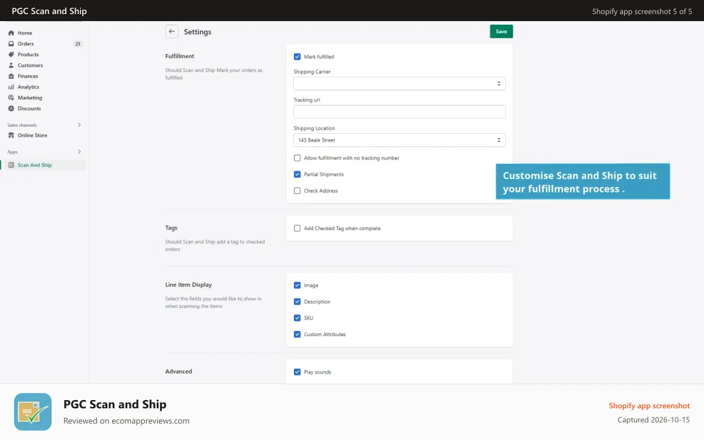
Task: Click the Fulfillment section heading
Action: click(180, 56)
